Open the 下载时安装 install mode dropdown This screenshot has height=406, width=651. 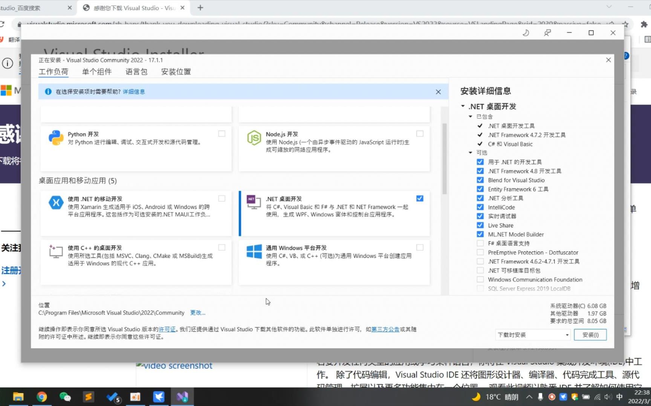pos(533,335)
